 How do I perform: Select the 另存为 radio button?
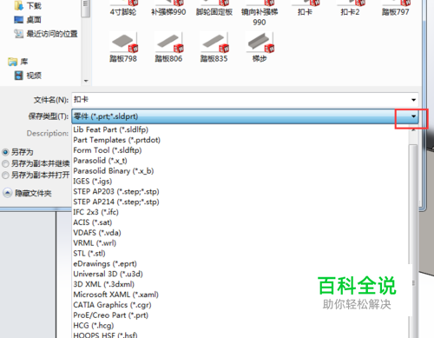(x=5, y=152)
